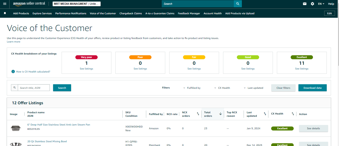Open A-to-z Guarantee Claims menu item
Image resolution: width=339 pixels, height=146 pixels.
[160, 13]
